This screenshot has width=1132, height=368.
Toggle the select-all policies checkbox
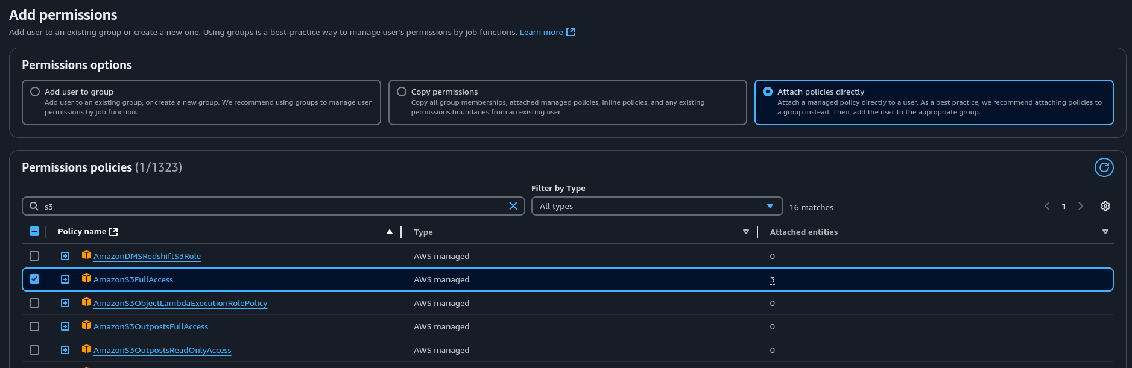coord(34,231)
